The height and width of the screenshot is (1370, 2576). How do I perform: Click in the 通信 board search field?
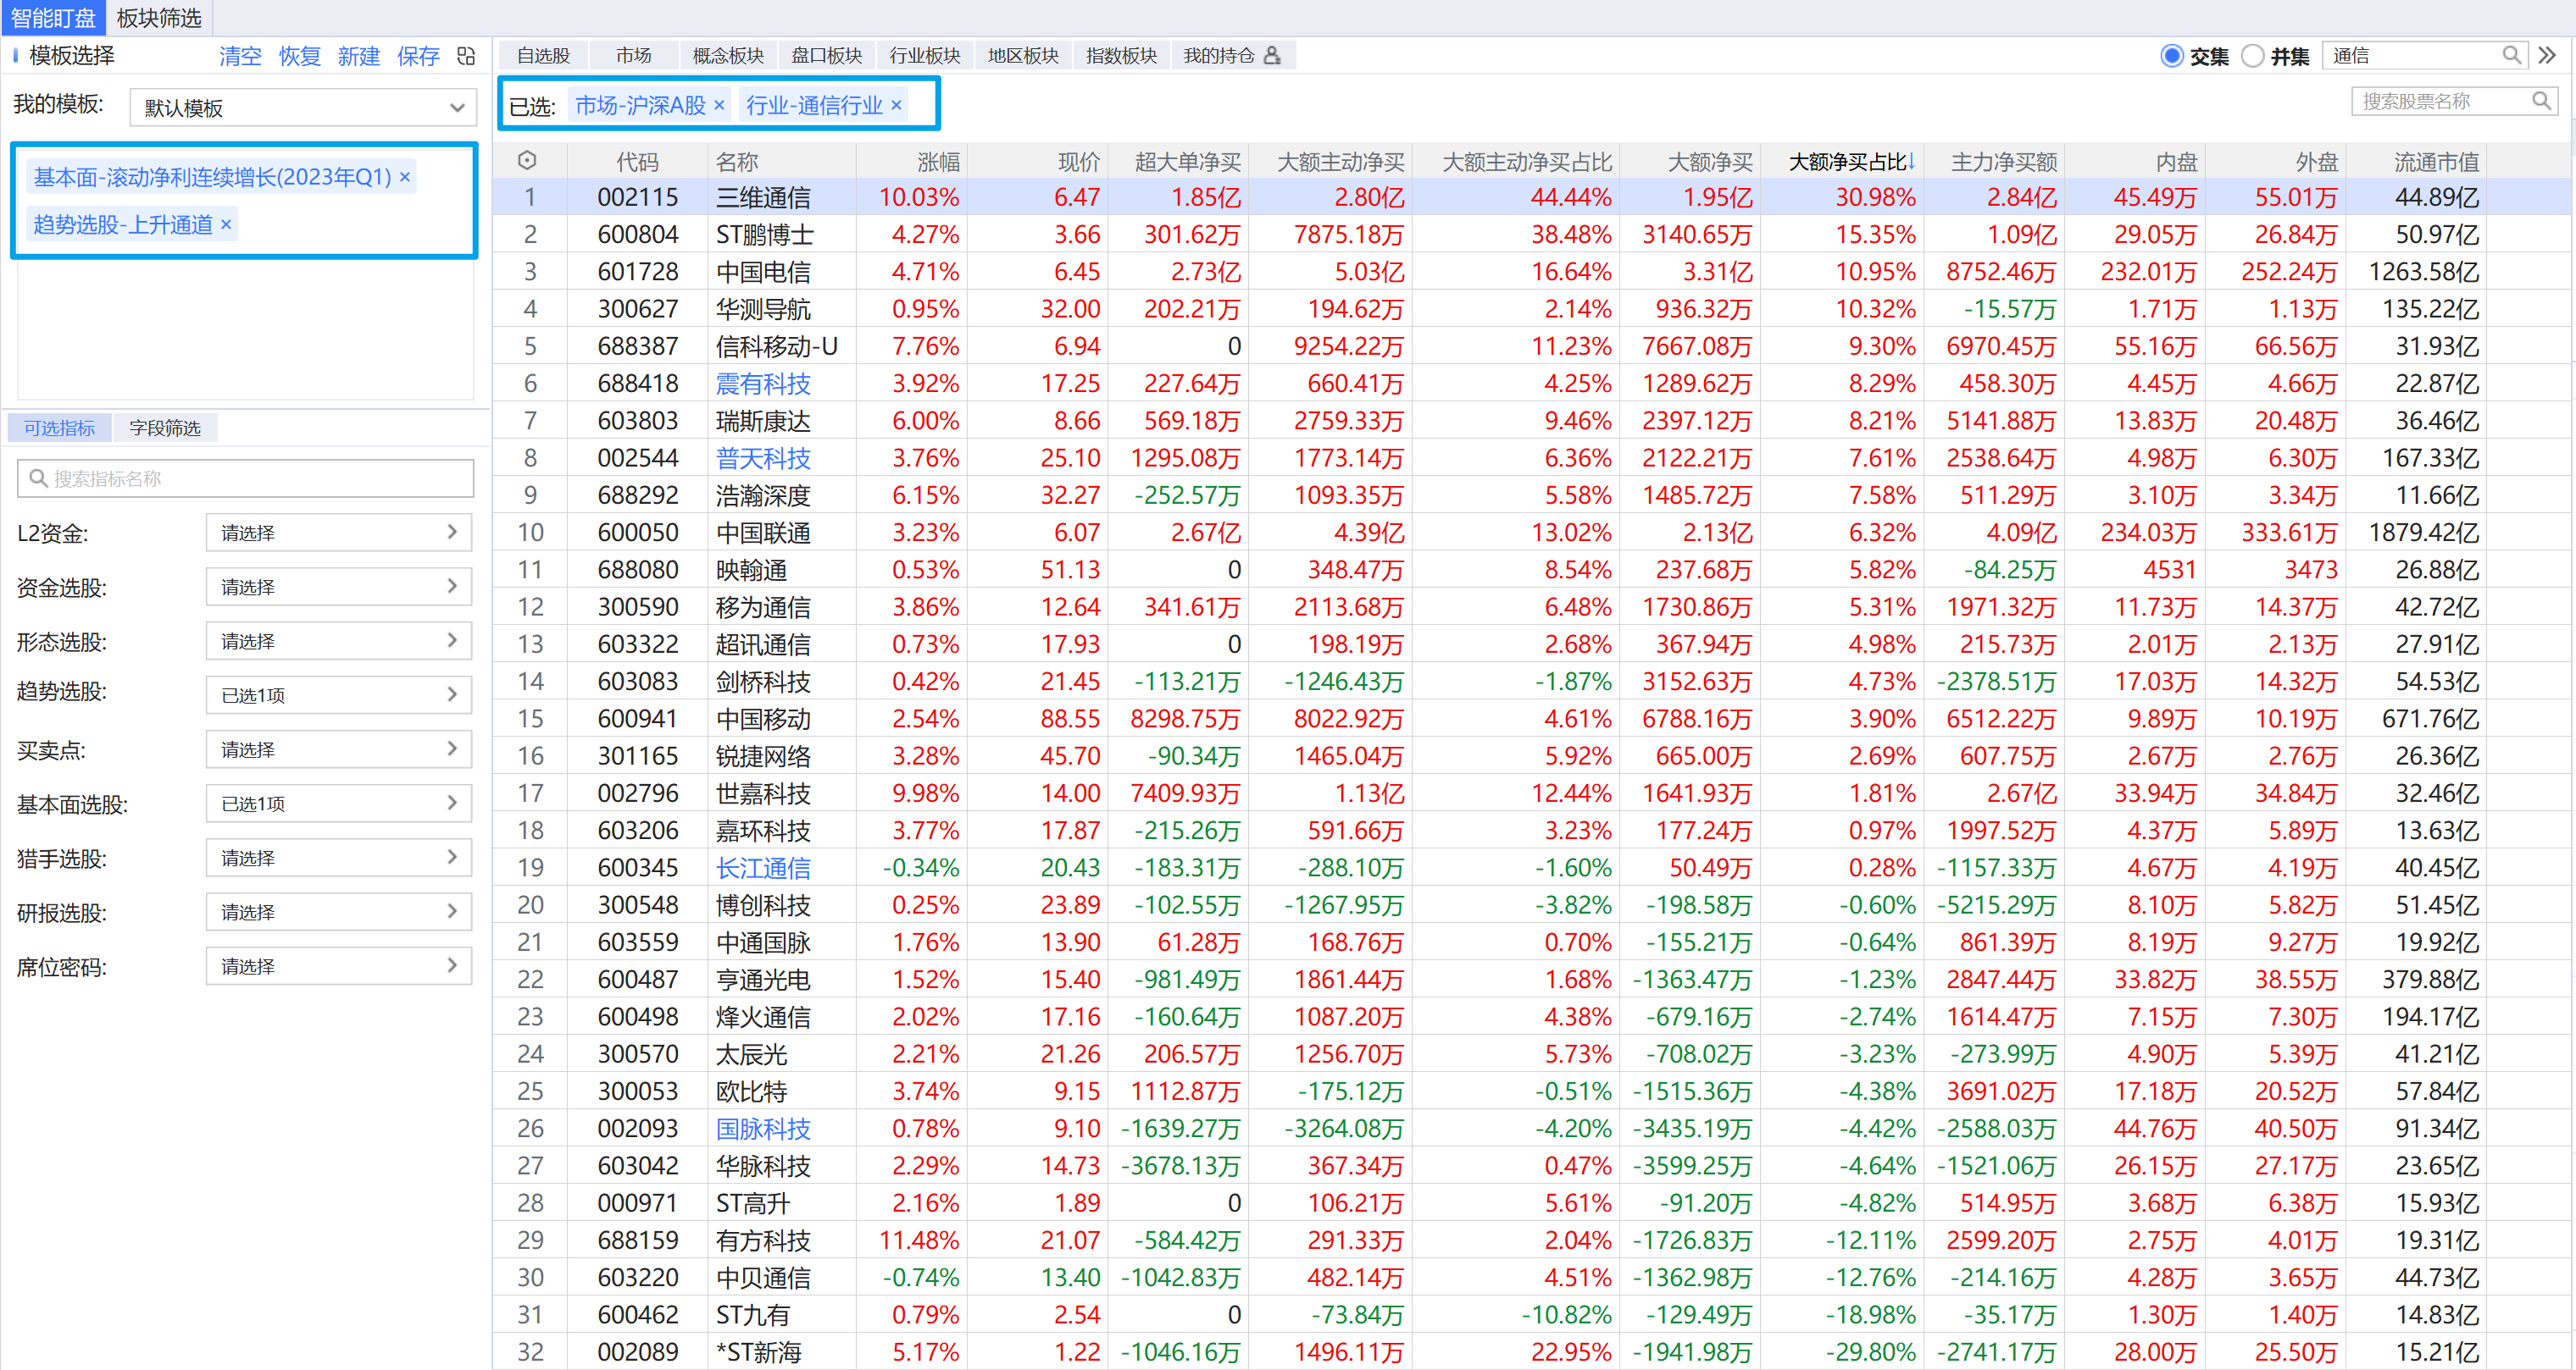point(2425,55)
